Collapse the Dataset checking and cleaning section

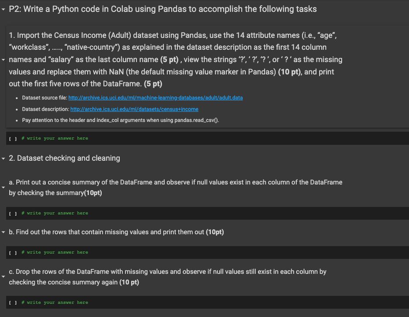click(4, 158)
